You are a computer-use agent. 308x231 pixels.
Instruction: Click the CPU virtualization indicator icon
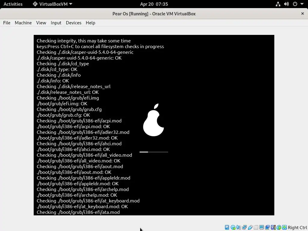coord(273,227)
